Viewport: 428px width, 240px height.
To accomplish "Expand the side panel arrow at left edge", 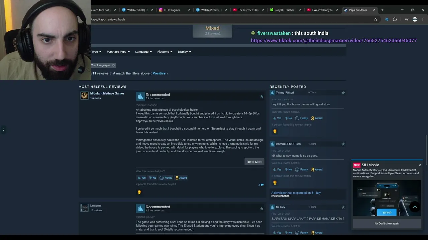I will [3, 129].
